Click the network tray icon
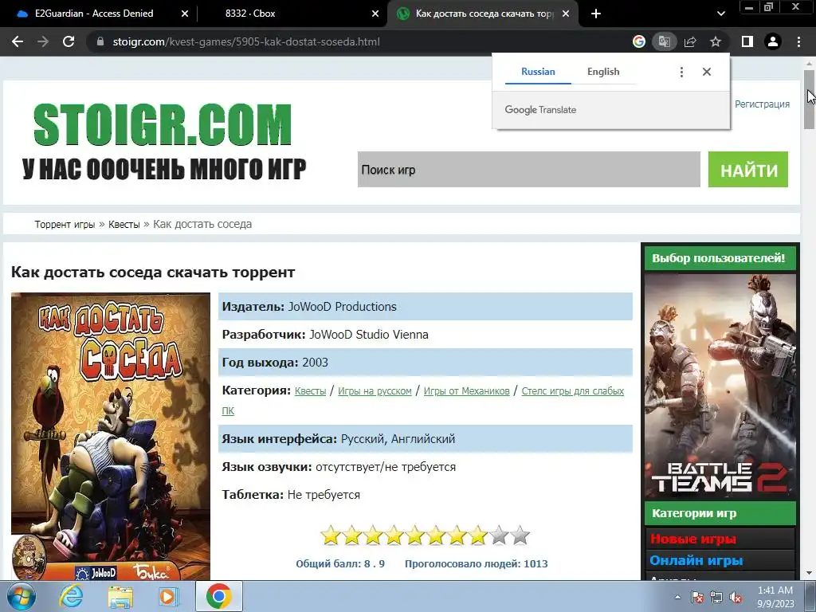816x612 pixels. coord(716,597)
